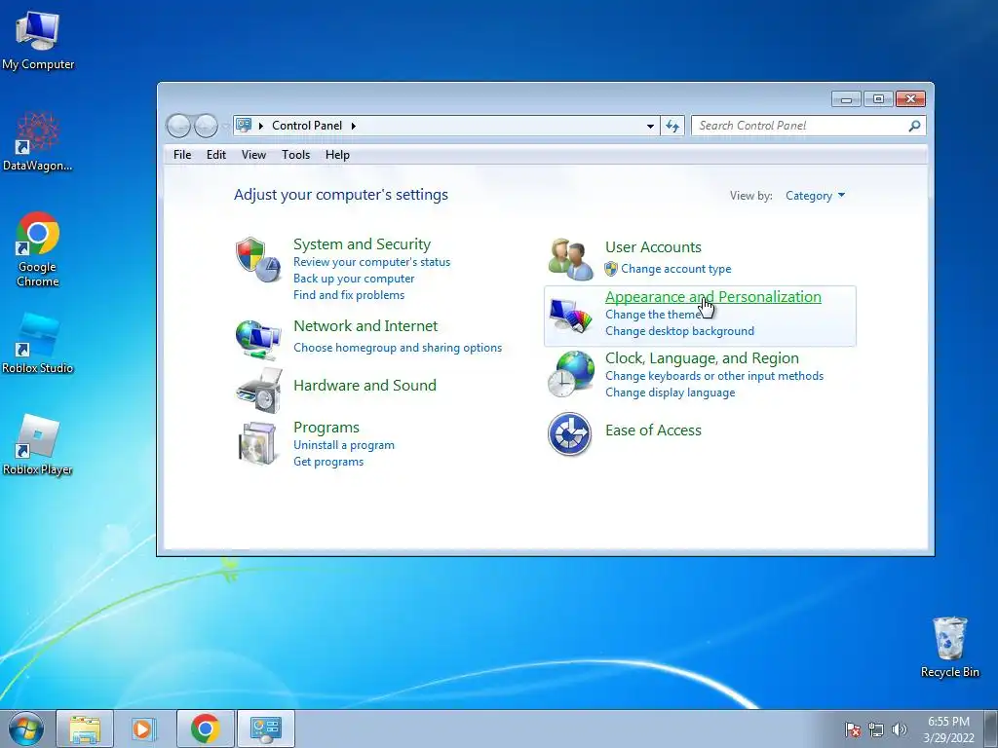Open the Network and Internet heading link
Image resolution: width=998 pixels, height=748 pixels.
365,326
